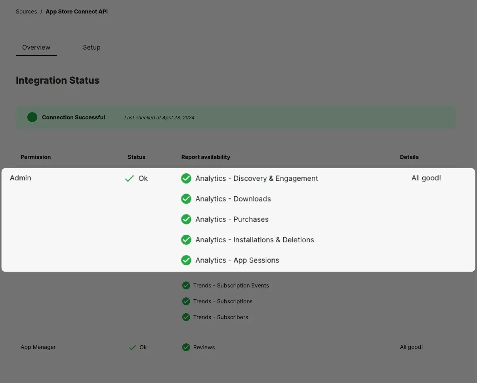Click the Admin row's Ok checkmark
This screenshot has width=477, height=383.
click(130, 179)
